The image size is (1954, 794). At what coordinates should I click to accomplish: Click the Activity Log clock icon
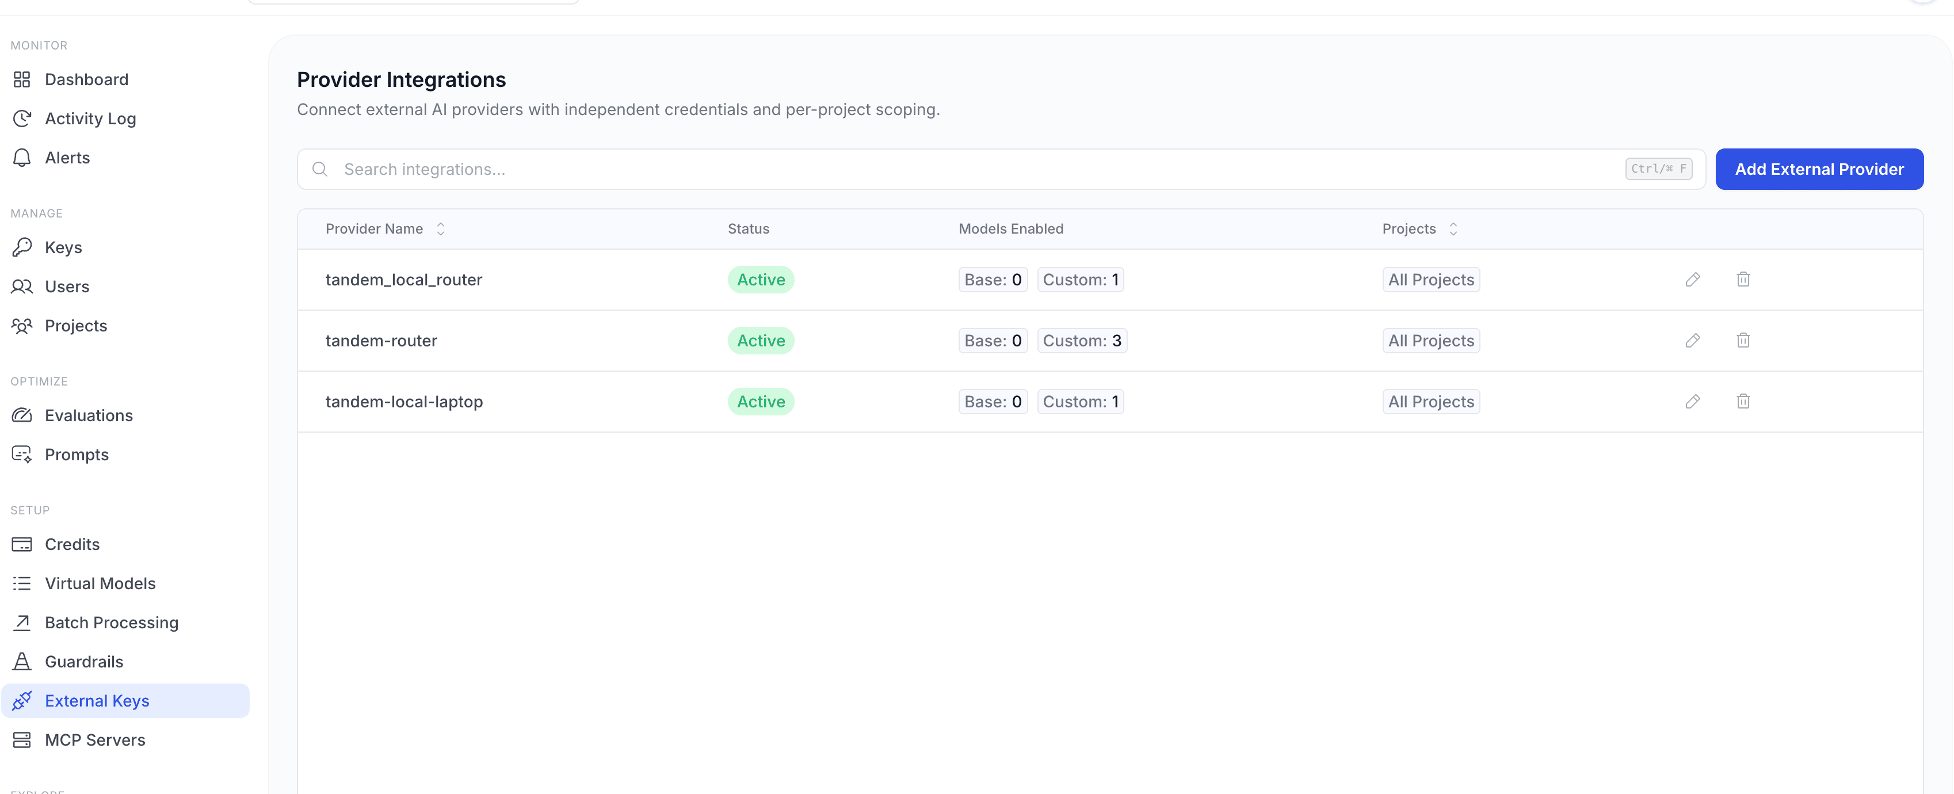pyautogui.click(x=22, y=119)
